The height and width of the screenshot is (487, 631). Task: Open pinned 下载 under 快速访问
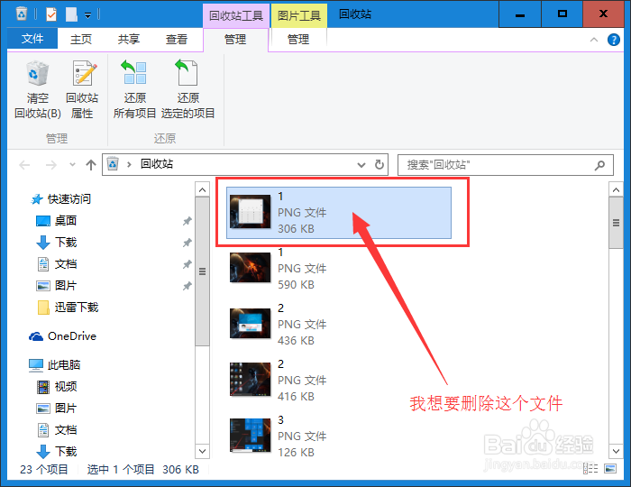pyautogui.click(x=56, y=243)
